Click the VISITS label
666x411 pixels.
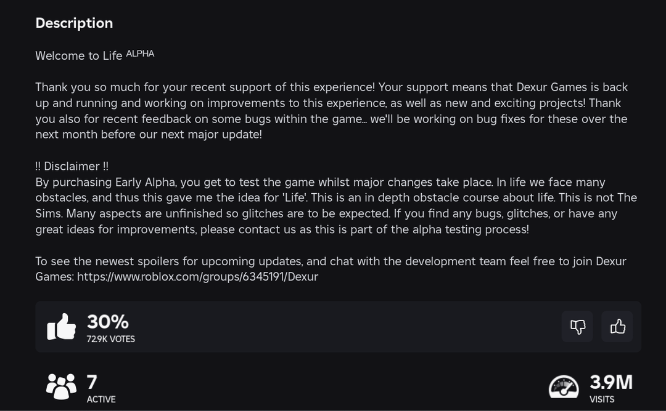pos(602,399)
